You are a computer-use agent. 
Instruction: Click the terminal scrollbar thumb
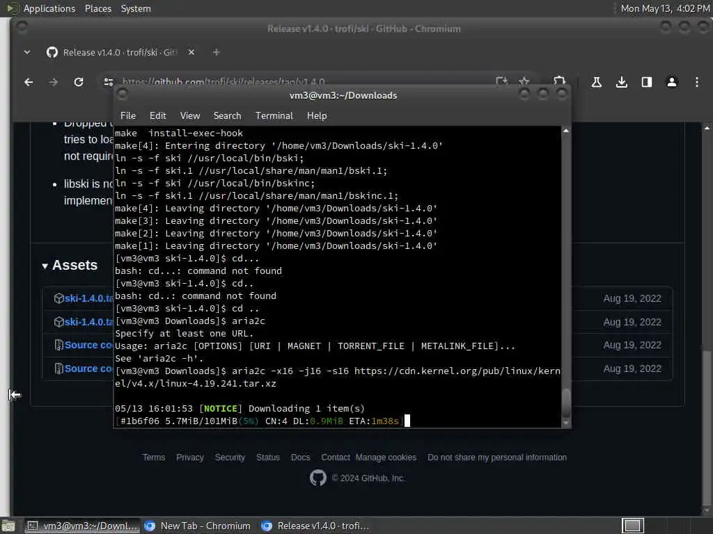coord(566,403)
